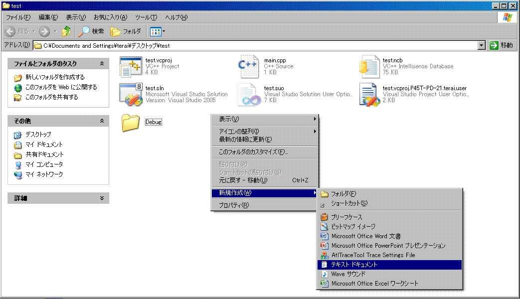
Task: Open the main.cpp source file icon
Action: pos(249,67)
